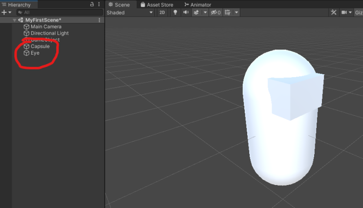Click the Directional Light cube icon
363x208 pixels.
tap(26, 33)
